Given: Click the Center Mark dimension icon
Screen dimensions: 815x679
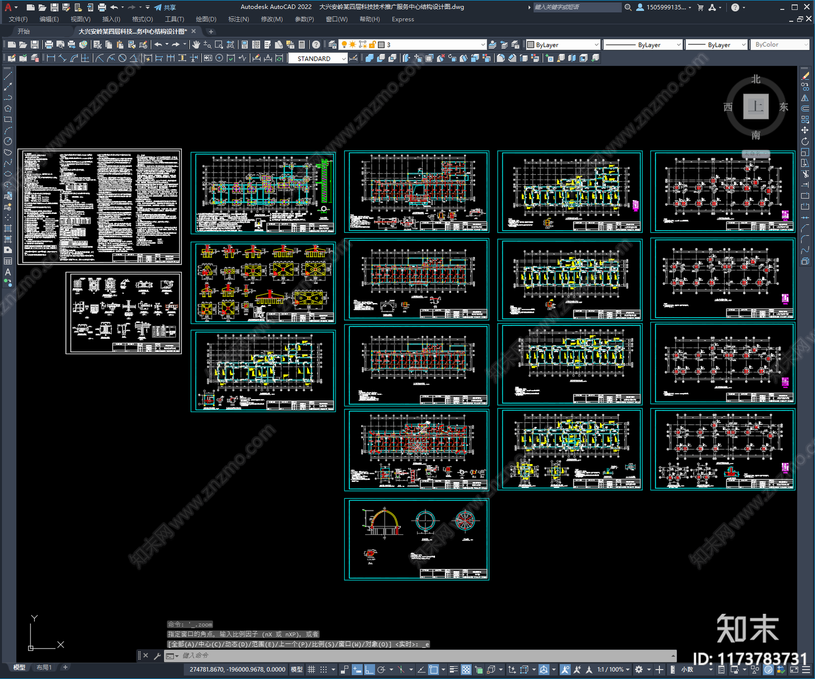Looking at the screenshot, I should tap(219, 58).
